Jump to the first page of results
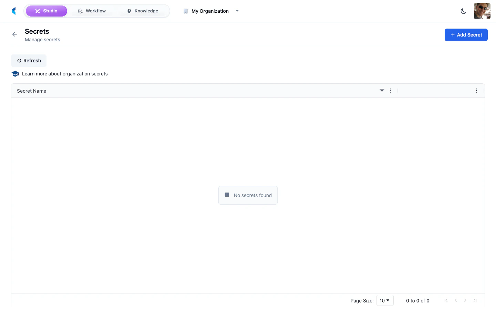 446,300
